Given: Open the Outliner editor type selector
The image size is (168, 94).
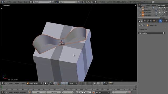Looking at the screenshot, I should coord(140,5).
